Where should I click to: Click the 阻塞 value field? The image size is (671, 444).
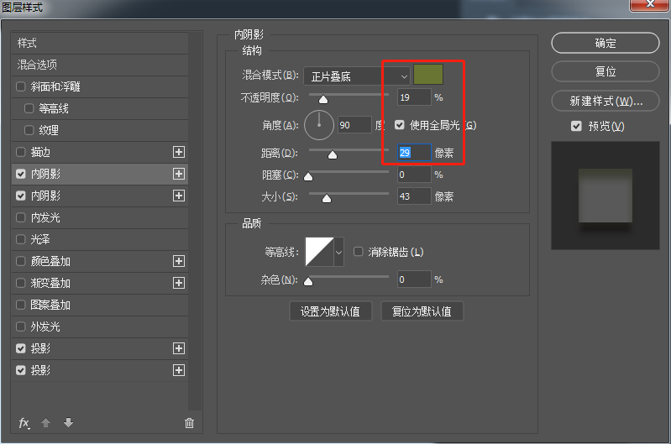[414, 175]
